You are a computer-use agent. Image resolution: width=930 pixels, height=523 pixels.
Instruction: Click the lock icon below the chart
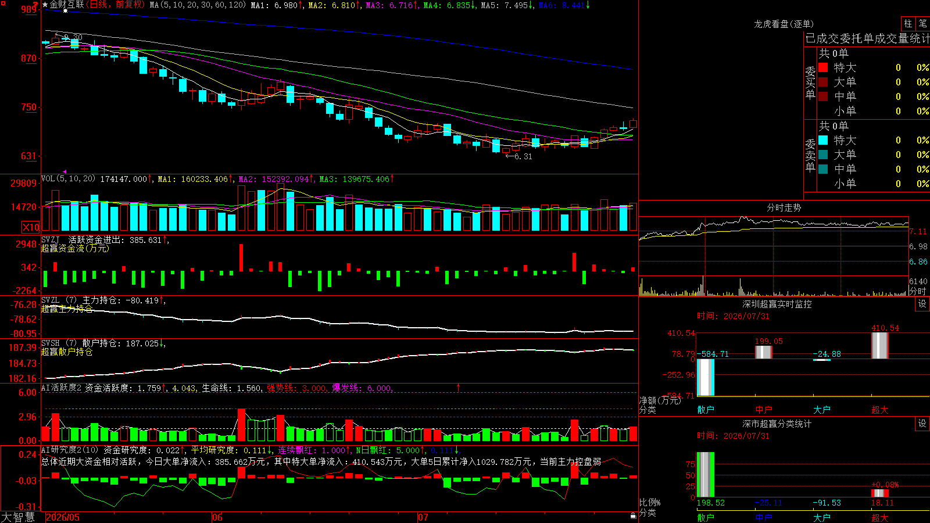pyautogui.click(x=634, y=515)
